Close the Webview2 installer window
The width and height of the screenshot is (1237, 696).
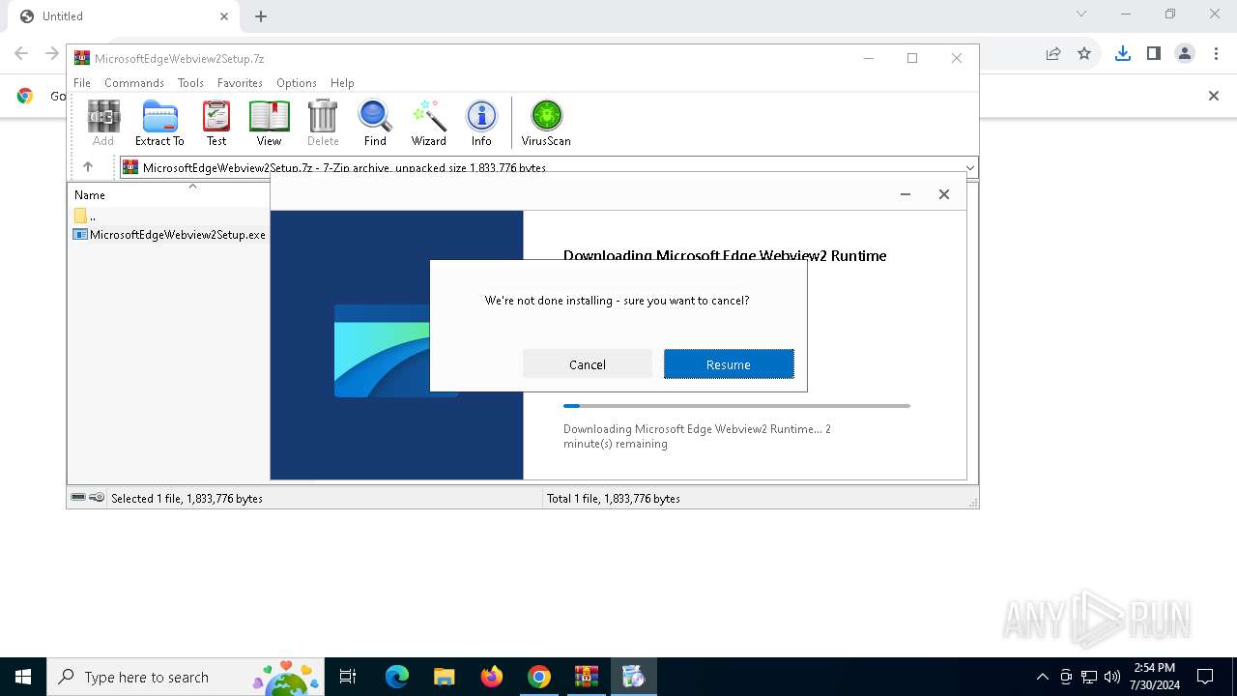point(944,194)
